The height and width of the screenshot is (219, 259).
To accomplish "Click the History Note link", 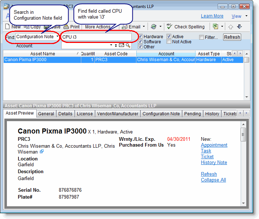I will pos(214,163).
